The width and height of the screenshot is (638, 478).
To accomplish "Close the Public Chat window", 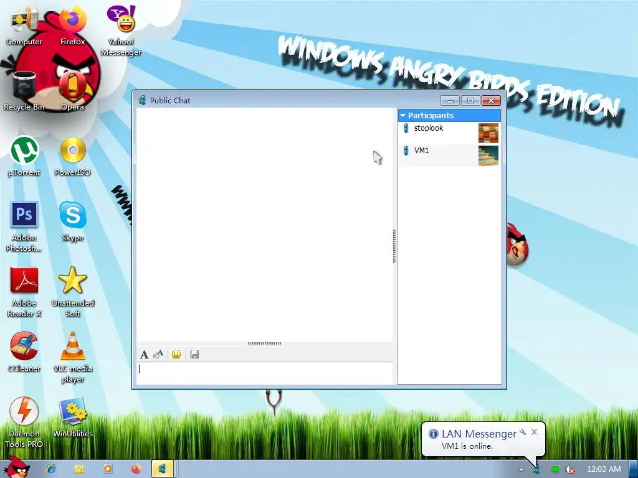I will 491,100.
